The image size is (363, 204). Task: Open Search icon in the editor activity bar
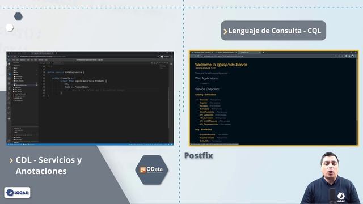9,69
